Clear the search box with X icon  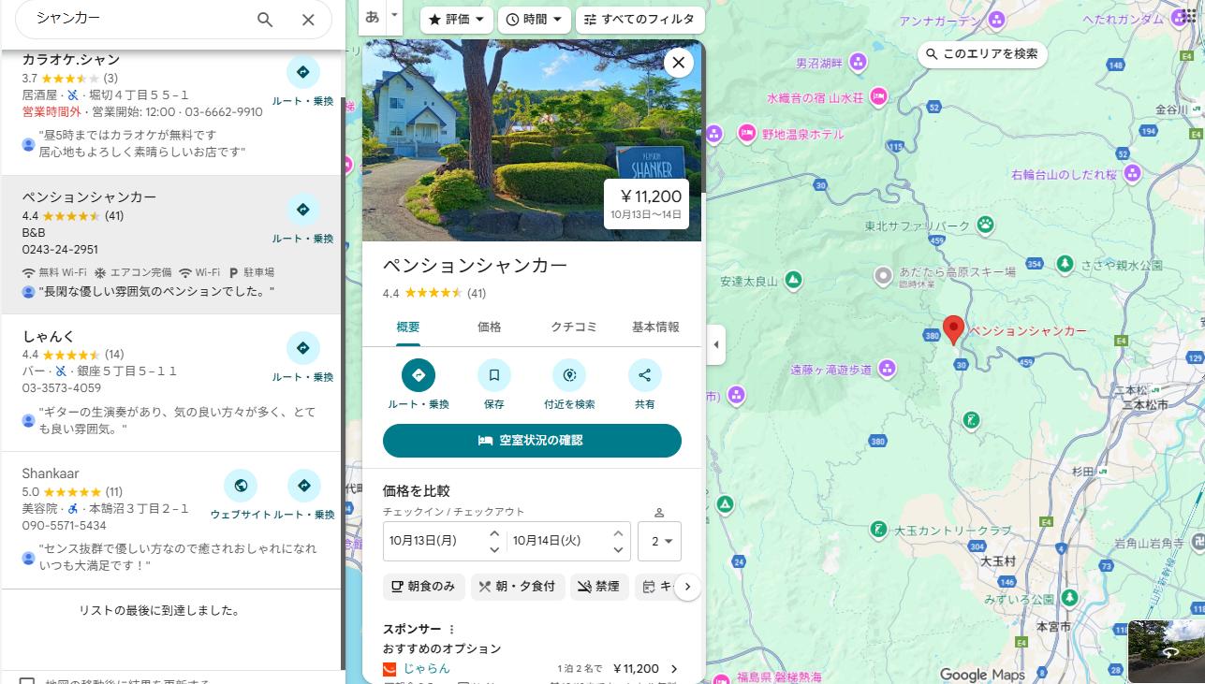pyautogui.click(x=308, y=20)
